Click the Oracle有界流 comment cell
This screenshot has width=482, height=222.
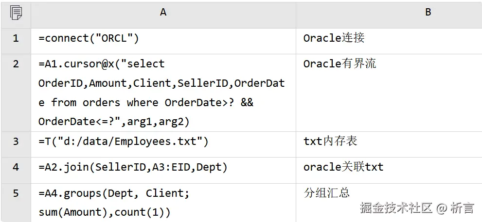click(x=339, y=64)
